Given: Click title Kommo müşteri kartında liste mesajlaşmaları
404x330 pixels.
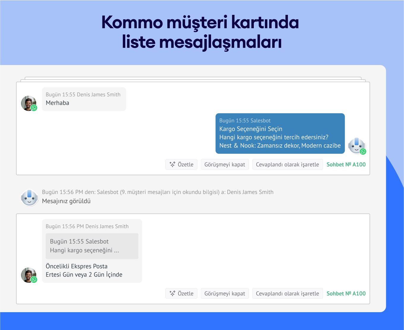Looking at the screenshot, I should pos(200,32).
